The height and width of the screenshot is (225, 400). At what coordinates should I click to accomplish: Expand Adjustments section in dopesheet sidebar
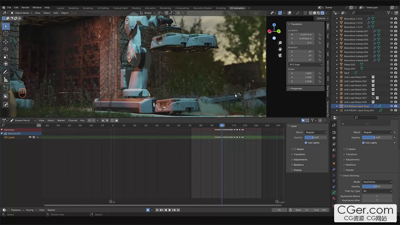[300, 160]
